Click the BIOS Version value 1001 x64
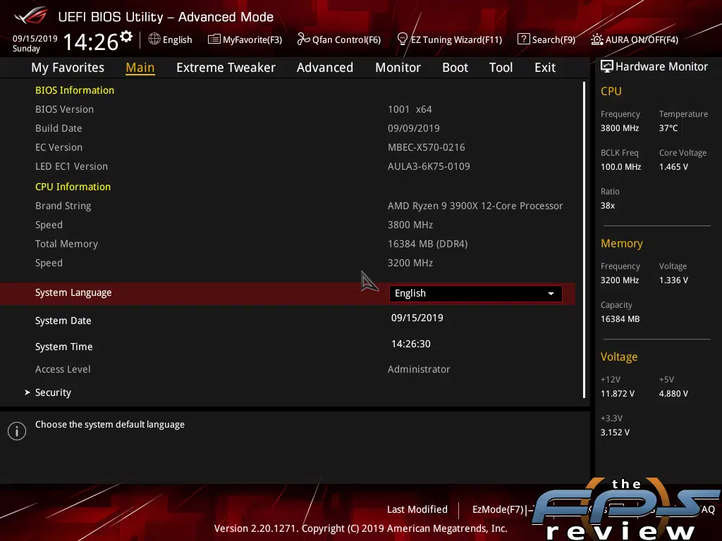The image size is (722, 541). coord(410,109)
